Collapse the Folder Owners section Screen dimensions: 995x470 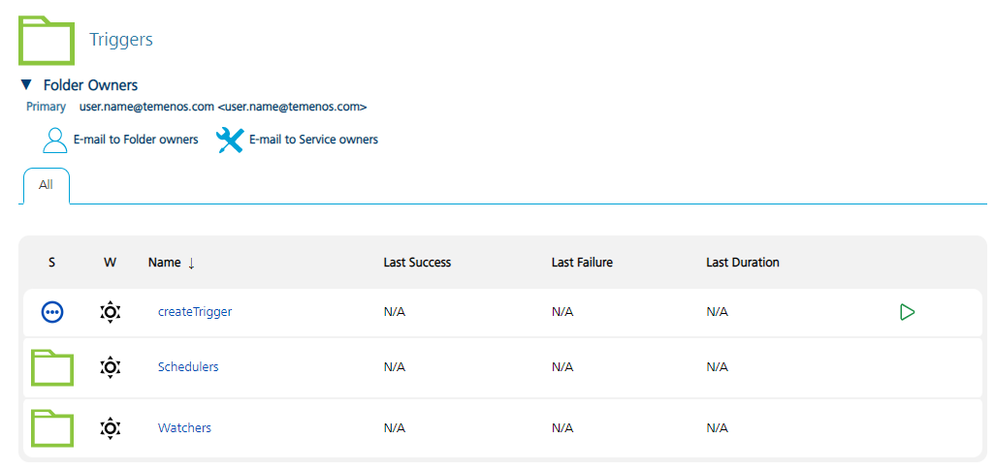26,85
